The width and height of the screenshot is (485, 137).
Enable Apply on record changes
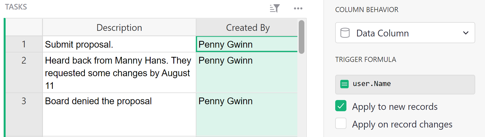(341, 124)
